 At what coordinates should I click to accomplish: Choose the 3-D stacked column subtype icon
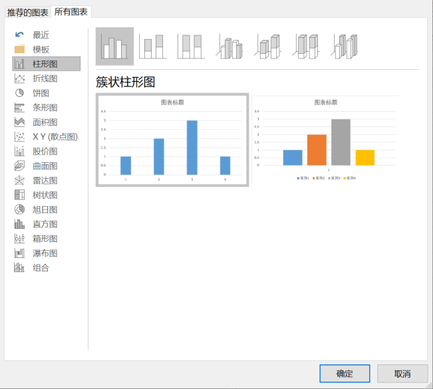[x=269, y=47]
